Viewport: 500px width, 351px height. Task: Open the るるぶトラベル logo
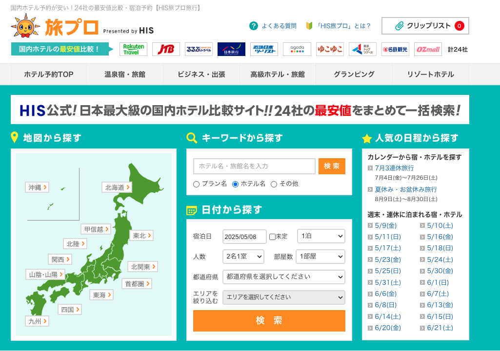pos(199,49)
